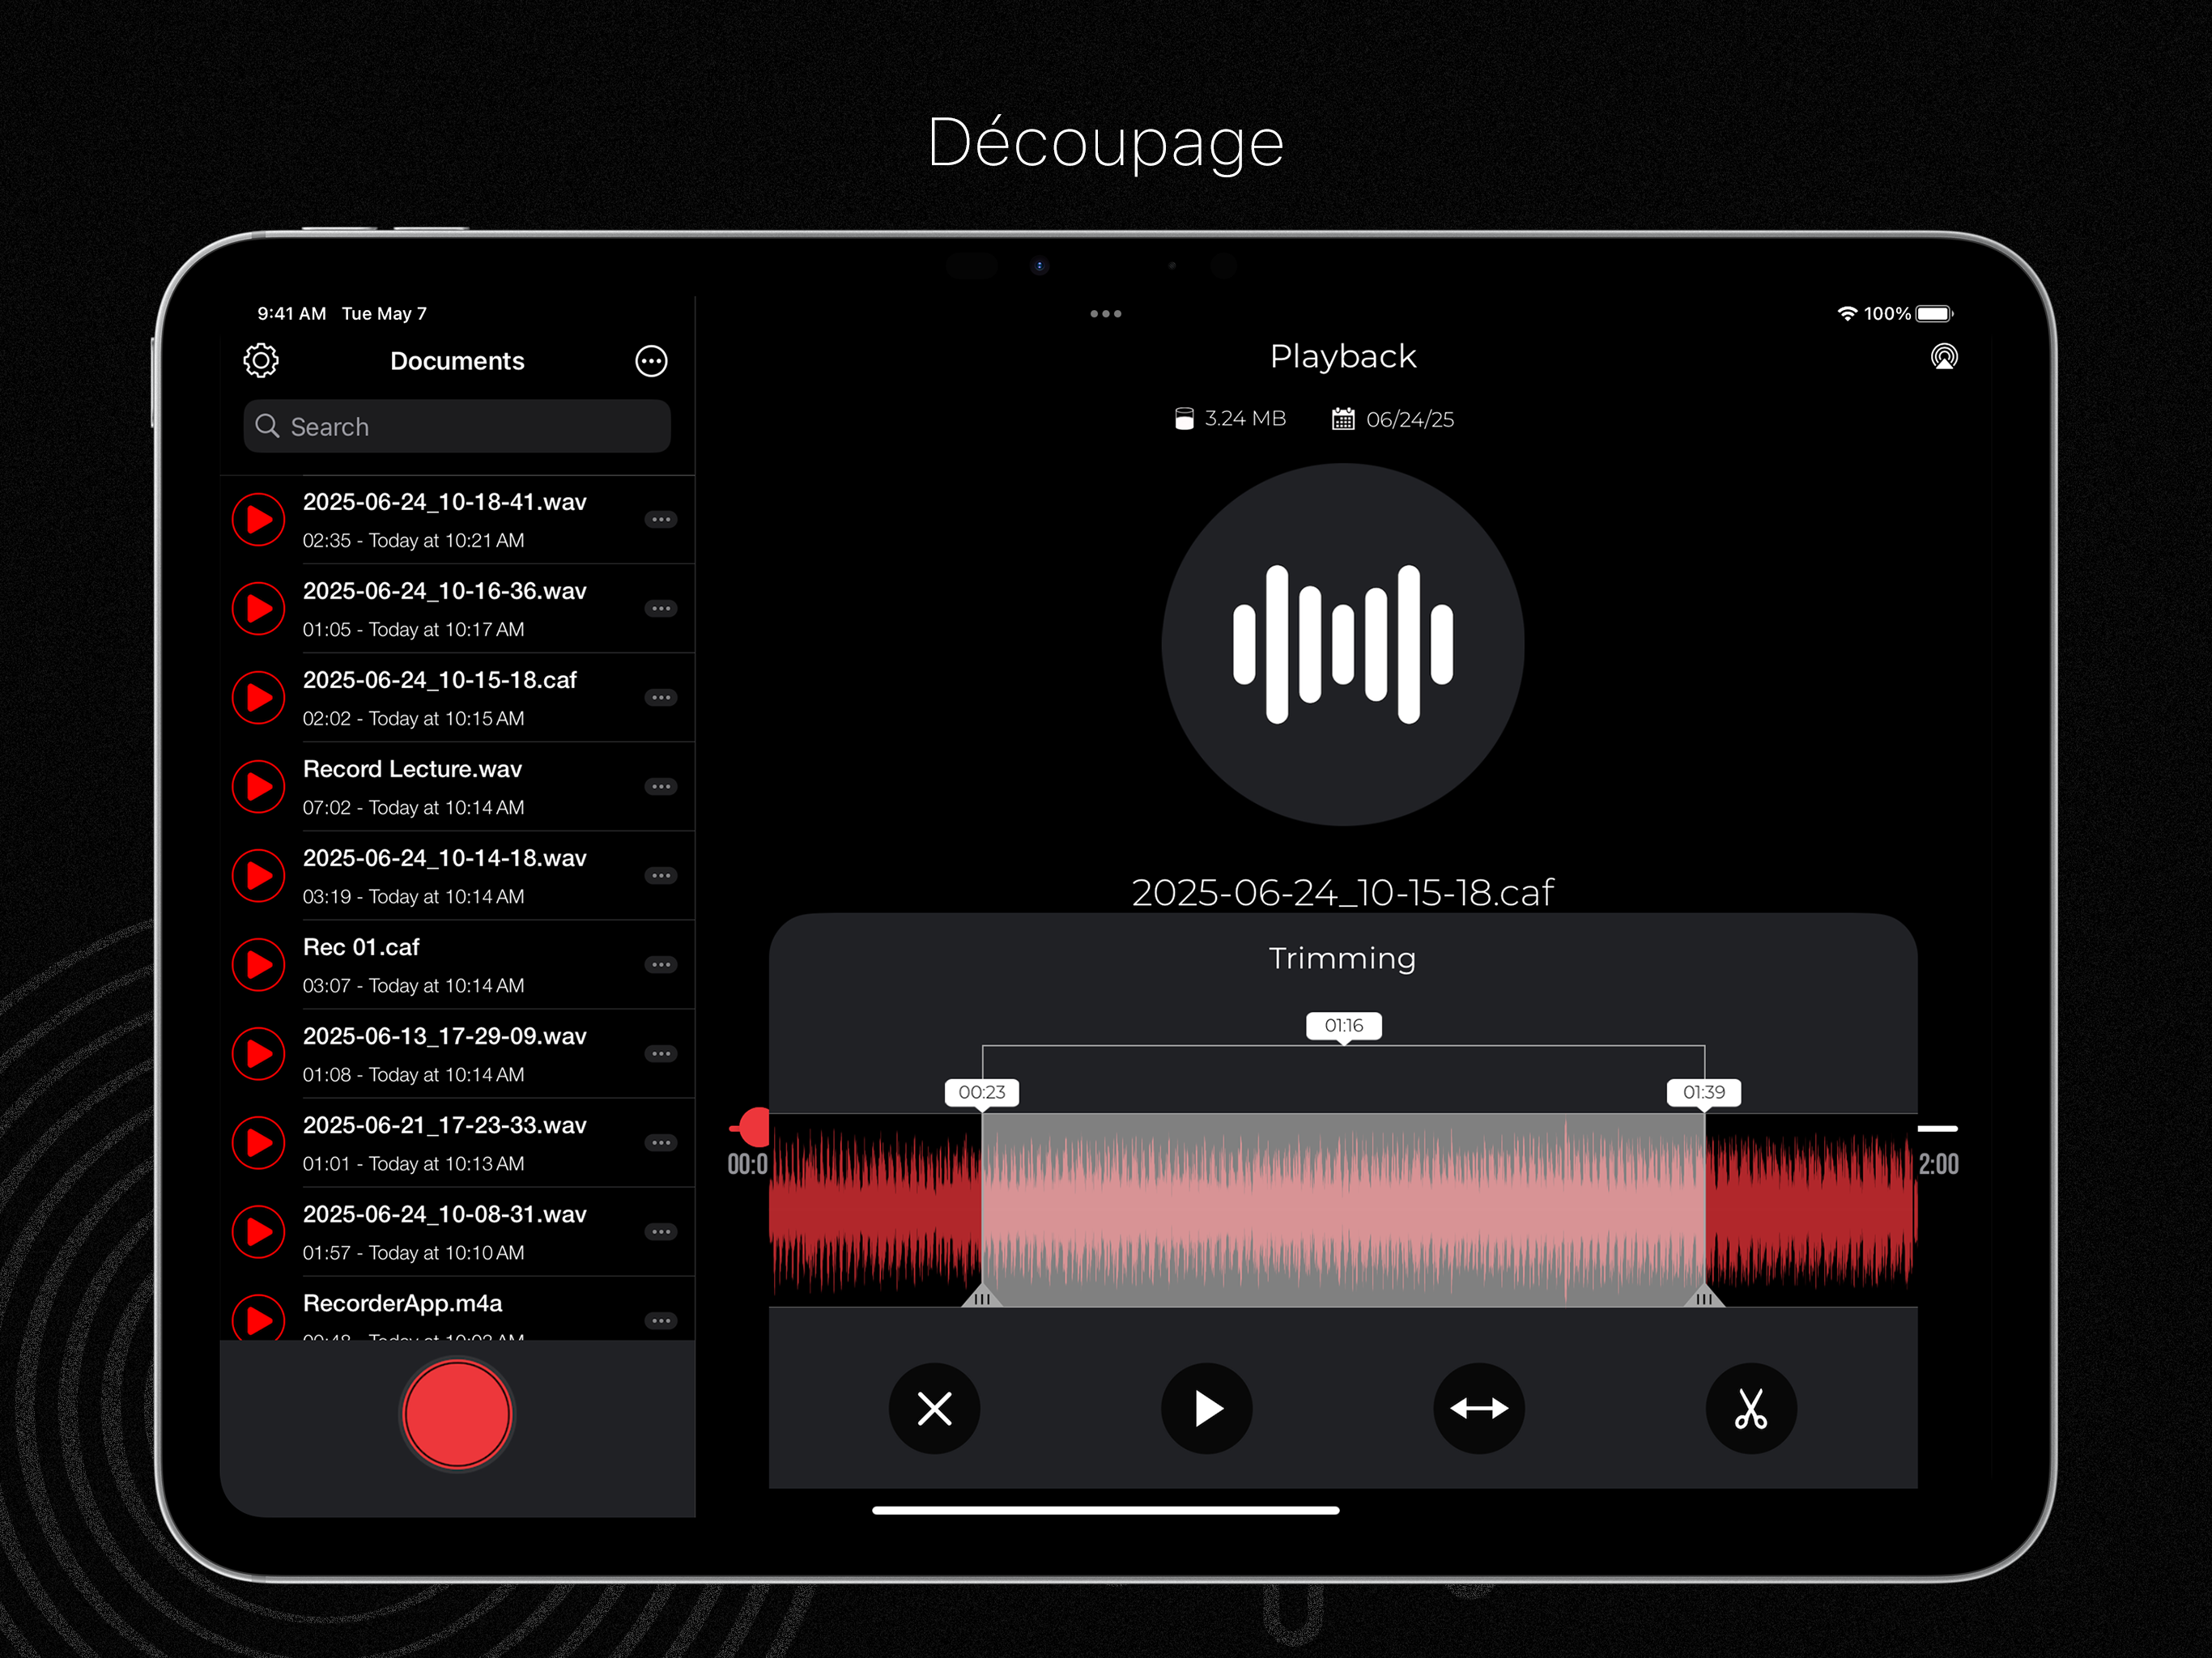Open options menu for 2025-06-21_17-23-33.wav

(x=661, y=1143)
